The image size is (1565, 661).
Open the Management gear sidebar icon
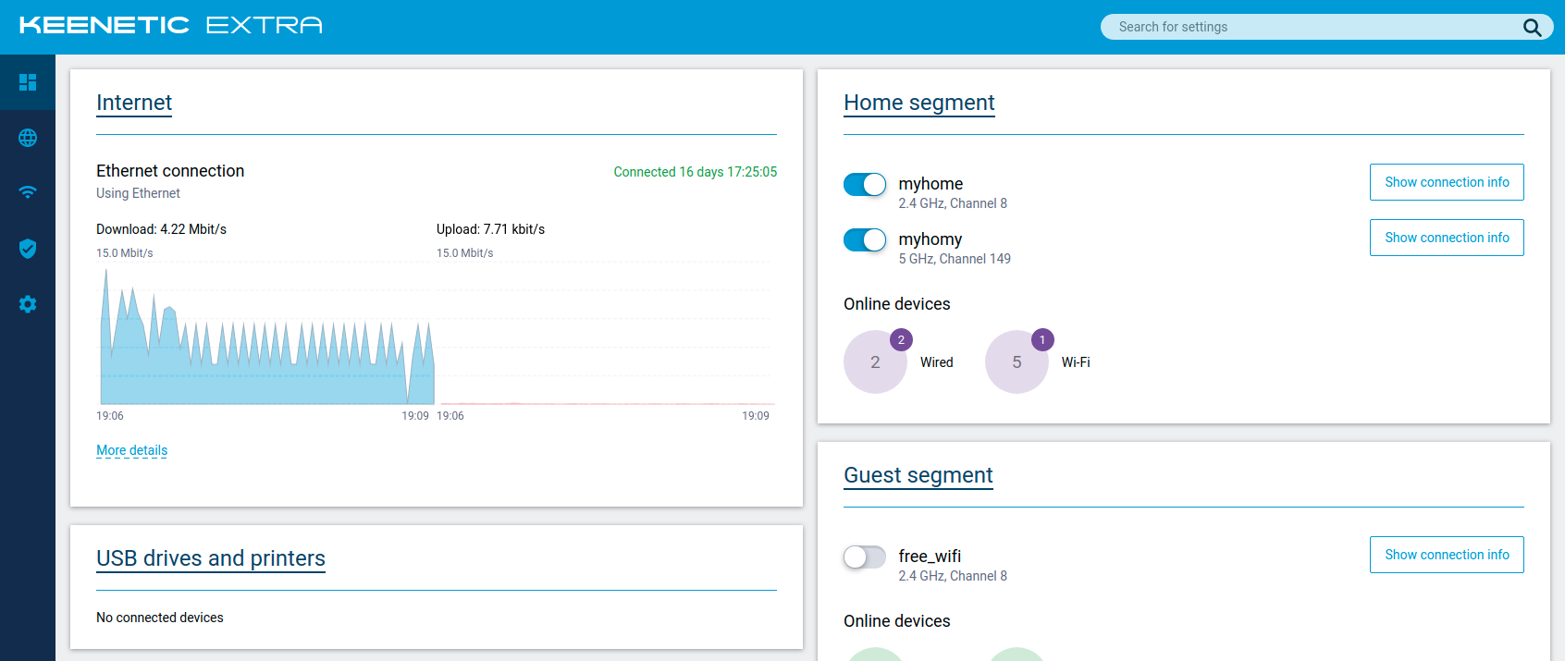(x=28, y=304)
